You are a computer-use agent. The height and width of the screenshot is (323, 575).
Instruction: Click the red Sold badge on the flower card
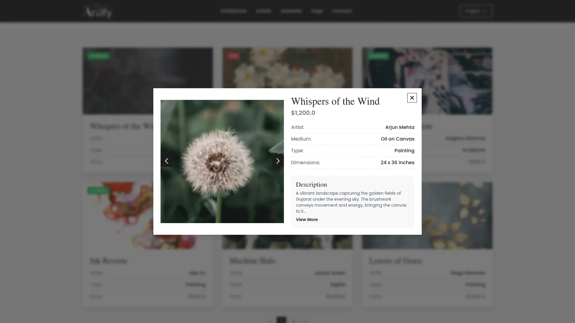pyautogui.click(x=233, y=56)
